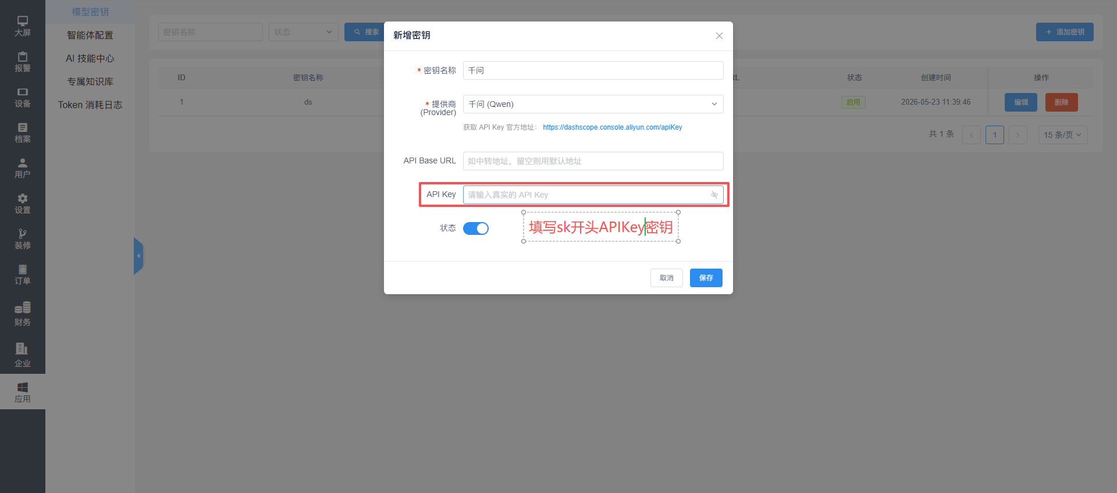The height and width of the screenshot is (493, 1117).
Task: Collapse the side menu panel handle
Action: (x=138, y=256)
